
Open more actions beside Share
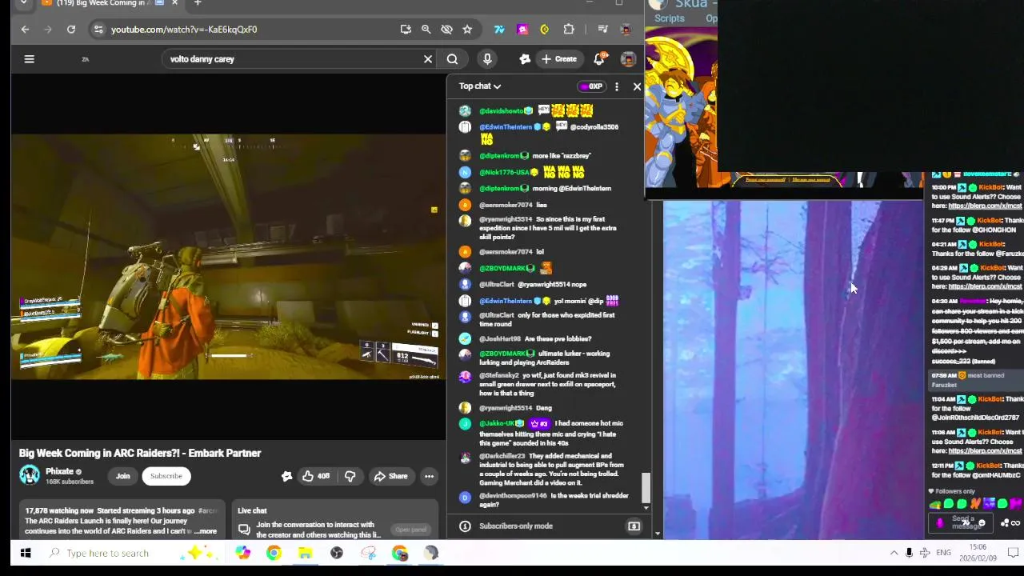429,476
